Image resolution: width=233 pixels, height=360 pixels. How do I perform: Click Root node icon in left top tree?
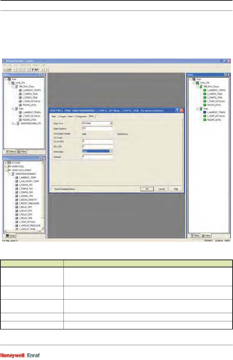click(x=9, y=79)
